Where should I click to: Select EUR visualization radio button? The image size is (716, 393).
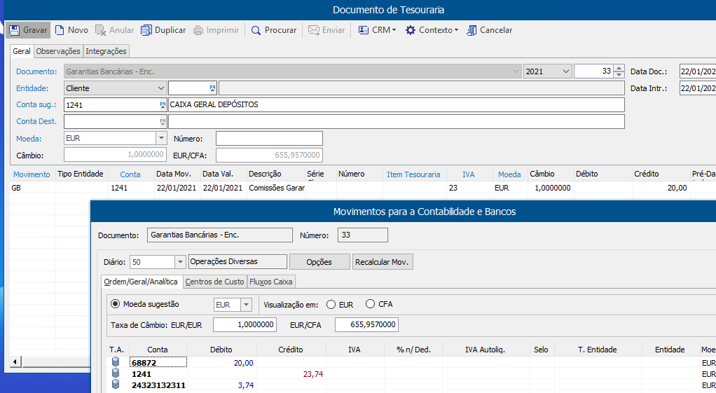click(331, 305)
